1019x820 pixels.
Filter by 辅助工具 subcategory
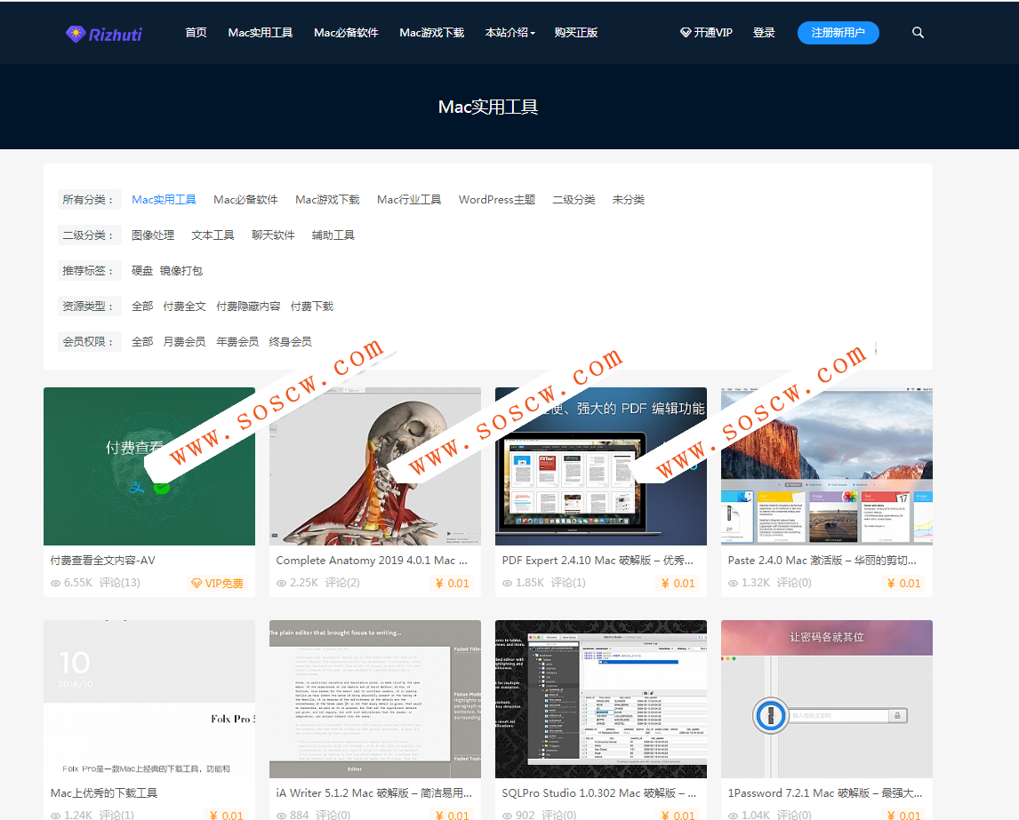(x=333, y=235)
